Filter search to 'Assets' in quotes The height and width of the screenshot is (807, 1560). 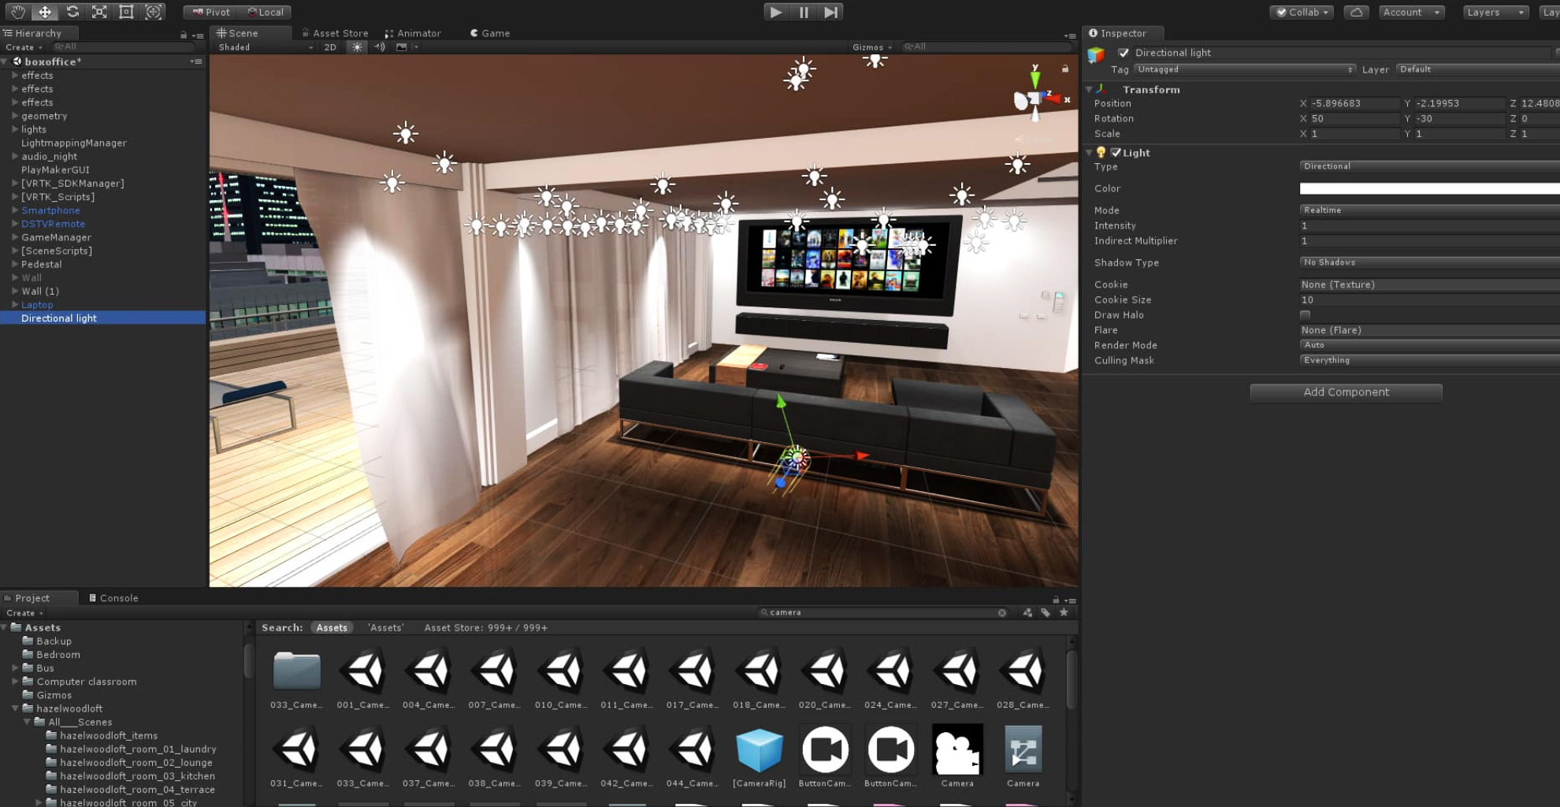pyautogui.click(x=385, y=628)
